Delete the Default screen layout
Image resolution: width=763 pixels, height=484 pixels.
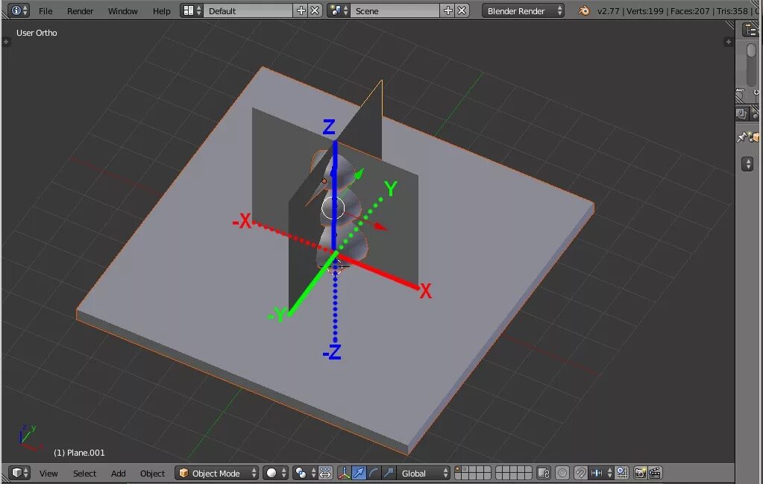point(315,10)
